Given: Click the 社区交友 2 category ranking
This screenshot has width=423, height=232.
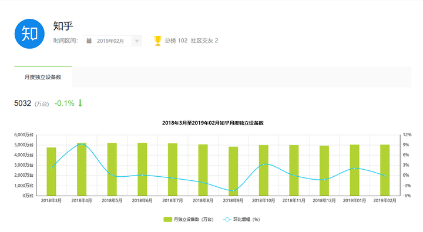Looking at the screenshot, I should (x=204, y=41).
